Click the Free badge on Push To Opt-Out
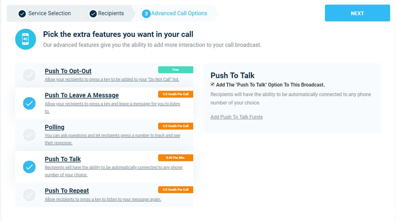 tap(175, 69)
